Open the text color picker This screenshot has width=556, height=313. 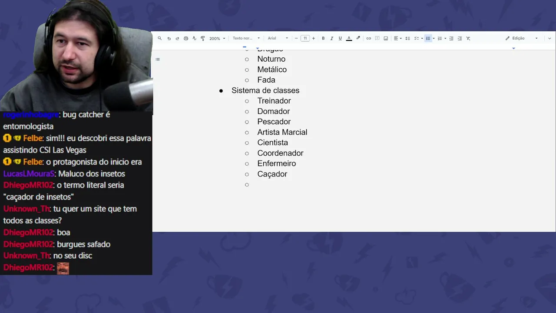point(349,38)
